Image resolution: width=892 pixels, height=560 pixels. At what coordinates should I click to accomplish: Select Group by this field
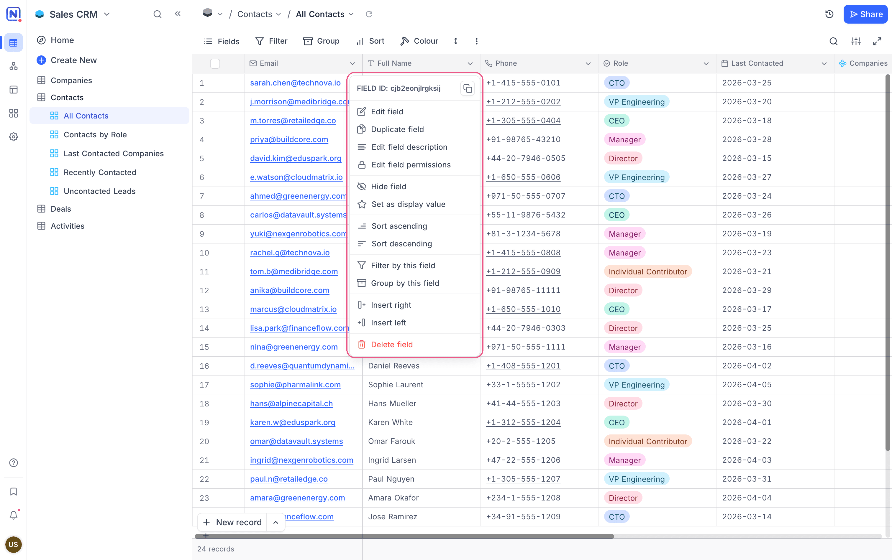click(414, 283)
